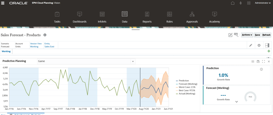Open the Actions dropdown menu
273x115 pixels.
(247, 35)
